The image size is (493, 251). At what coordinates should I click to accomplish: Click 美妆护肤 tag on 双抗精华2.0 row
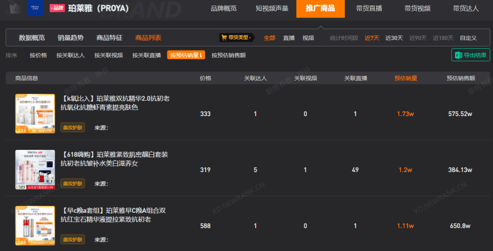coord(73,128)
